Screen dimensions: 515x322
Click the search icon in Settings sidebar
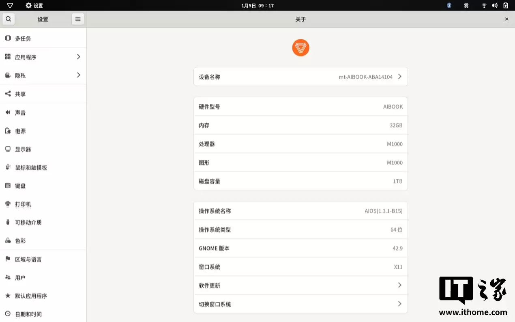tap(9, 19)
